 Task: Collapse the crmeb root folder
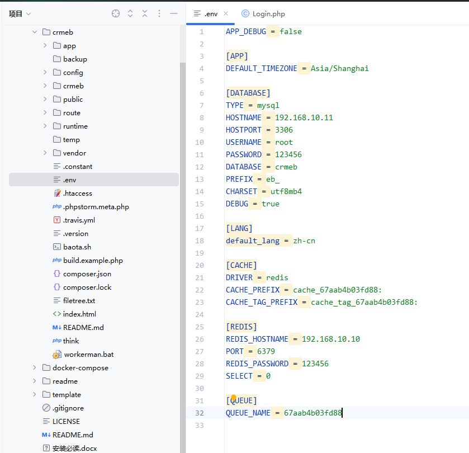pos(35,32)
